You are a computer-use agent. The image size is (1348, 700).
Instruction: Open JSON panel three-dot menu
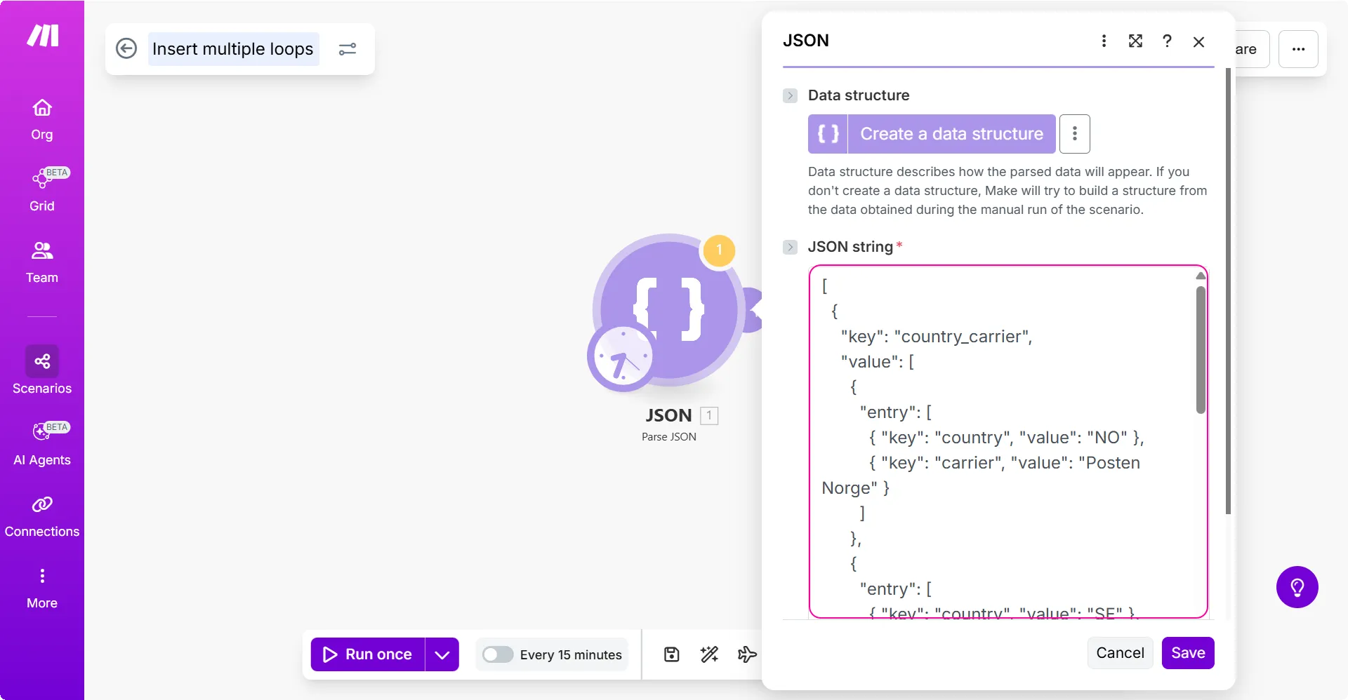pyautogui.click(x=1104, y=41)
